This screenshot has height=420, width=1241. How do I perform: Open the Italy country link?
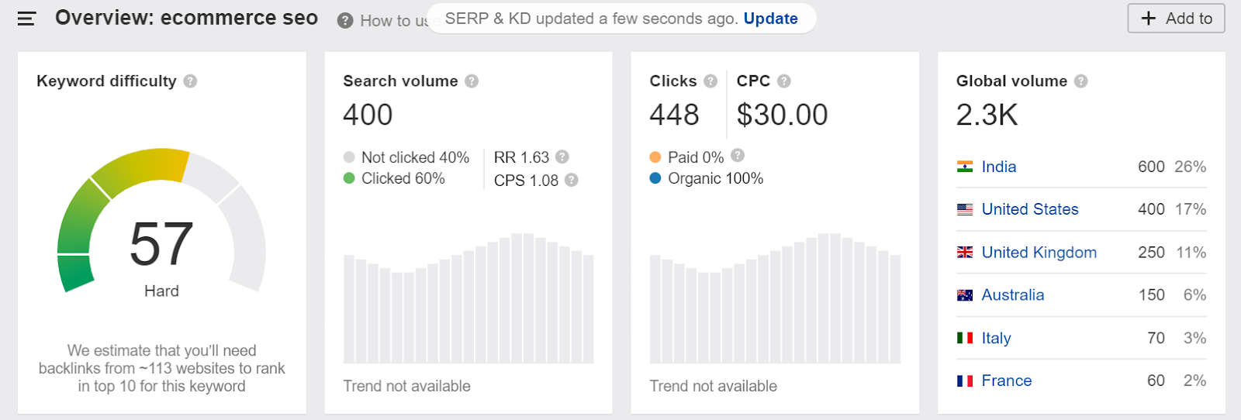coord(996,338)
